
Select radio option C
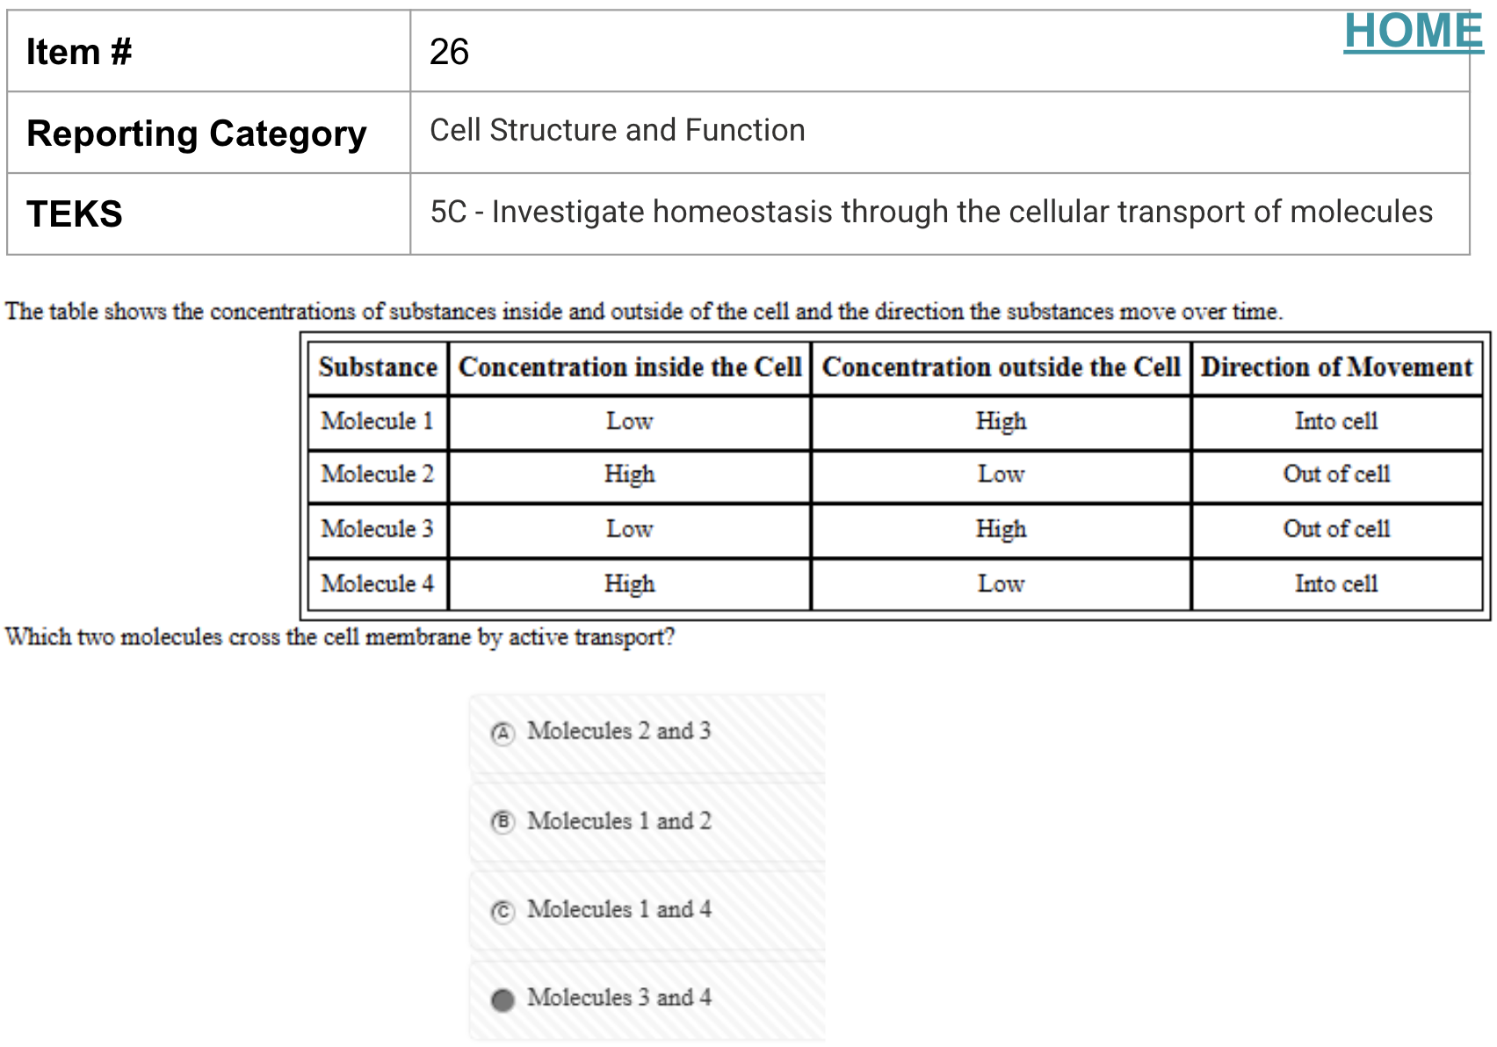pyautogui.click(x=503, y=912)
